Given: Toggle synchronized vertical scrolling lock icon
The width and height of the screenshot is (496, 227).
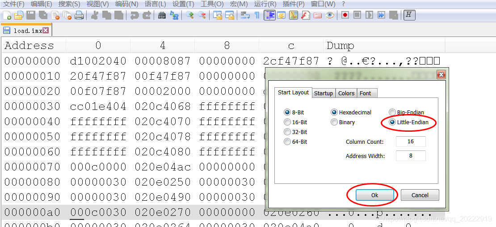Looking at the screenshot, I should (x=217, y=15).
